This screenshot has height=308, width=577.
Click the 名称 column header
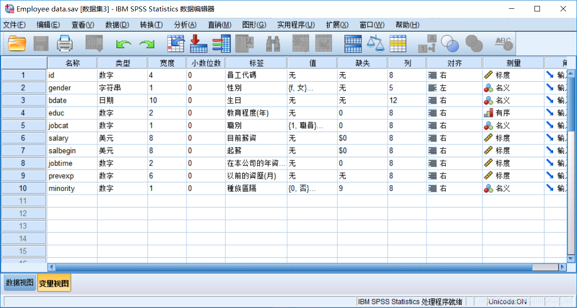(x=72, y=63)
